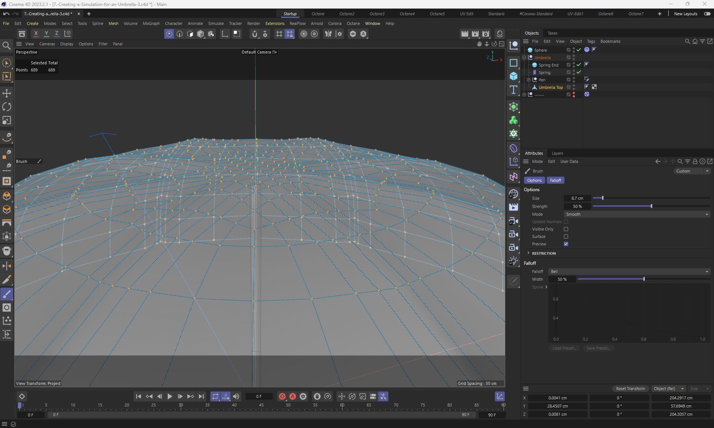Expand the RESTRICTION section
714x428 pixels.
tap(543, 253)
